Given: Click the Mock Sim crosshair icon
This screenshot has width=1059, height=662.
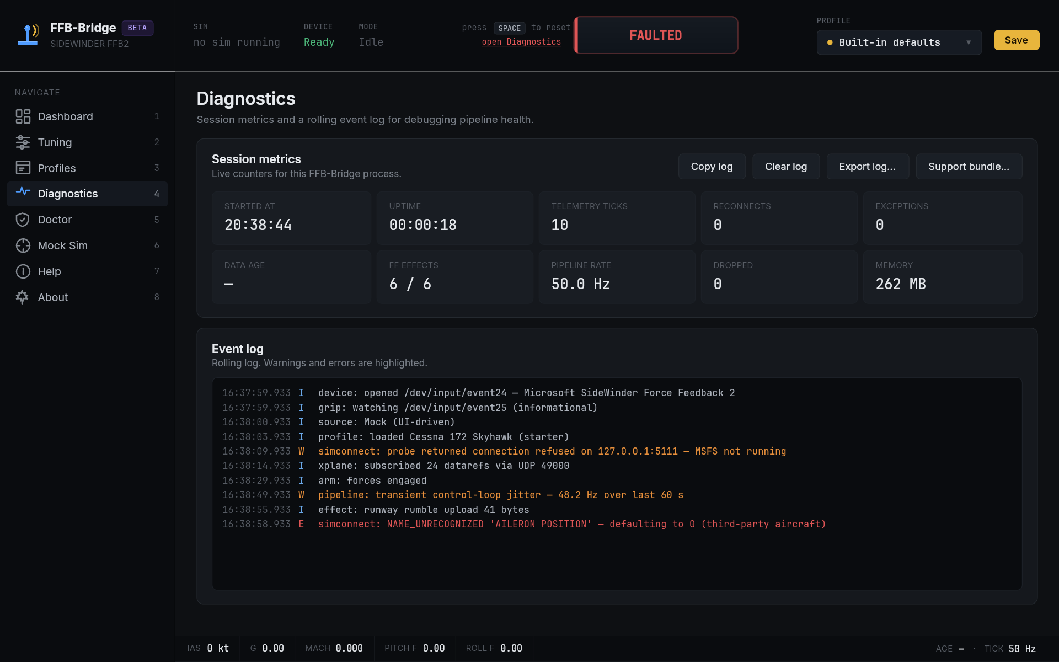Looking at the screenshot, I should [23, 245].
